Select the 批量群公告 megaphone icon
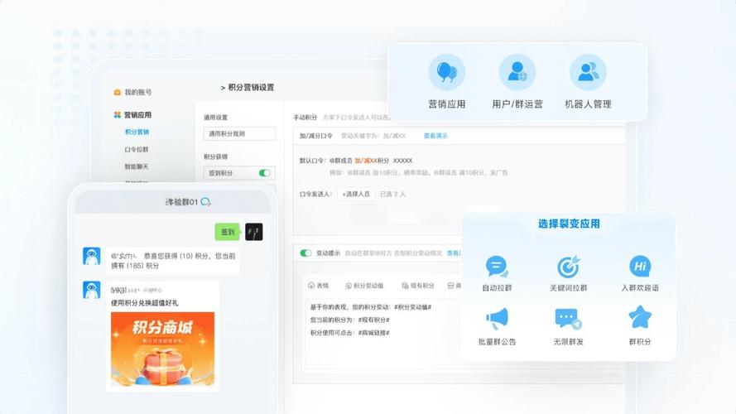The height and width of the screenshot is (414, 736). pos(497,319)
